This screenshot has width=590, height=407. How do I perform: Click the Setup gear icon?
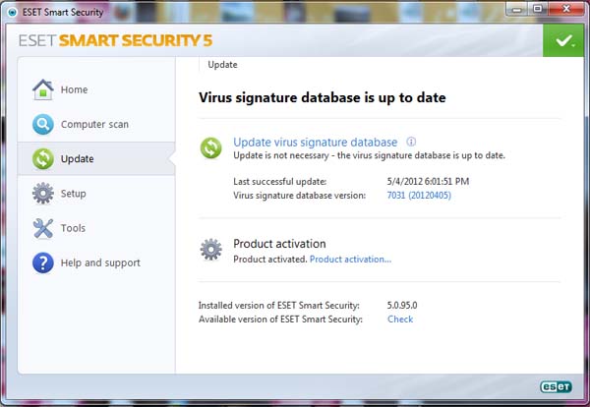tap(43, 194)
